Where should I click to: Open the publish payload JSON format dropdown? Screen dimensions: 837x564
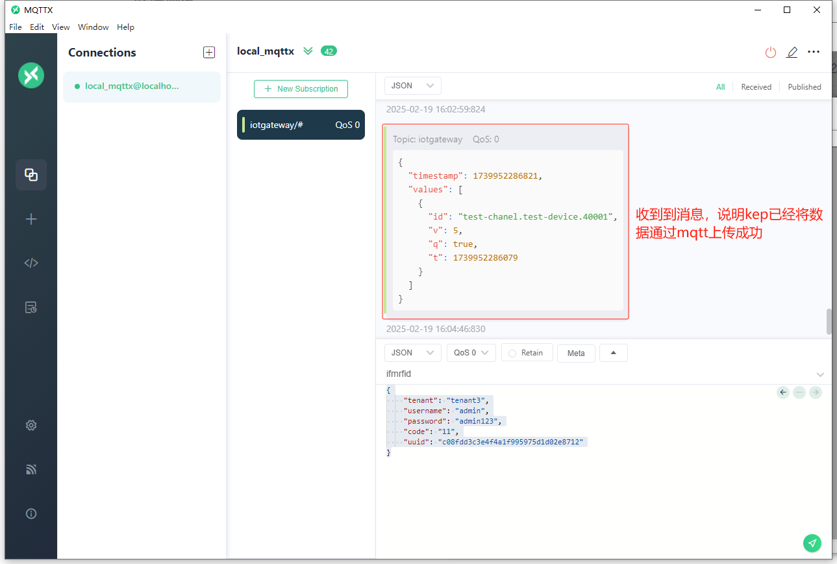pyautogui.click(x=413, y=353)
